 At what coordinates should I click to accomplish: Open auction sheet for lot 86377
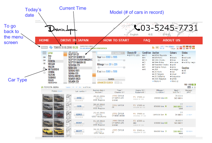coord(69,131)
